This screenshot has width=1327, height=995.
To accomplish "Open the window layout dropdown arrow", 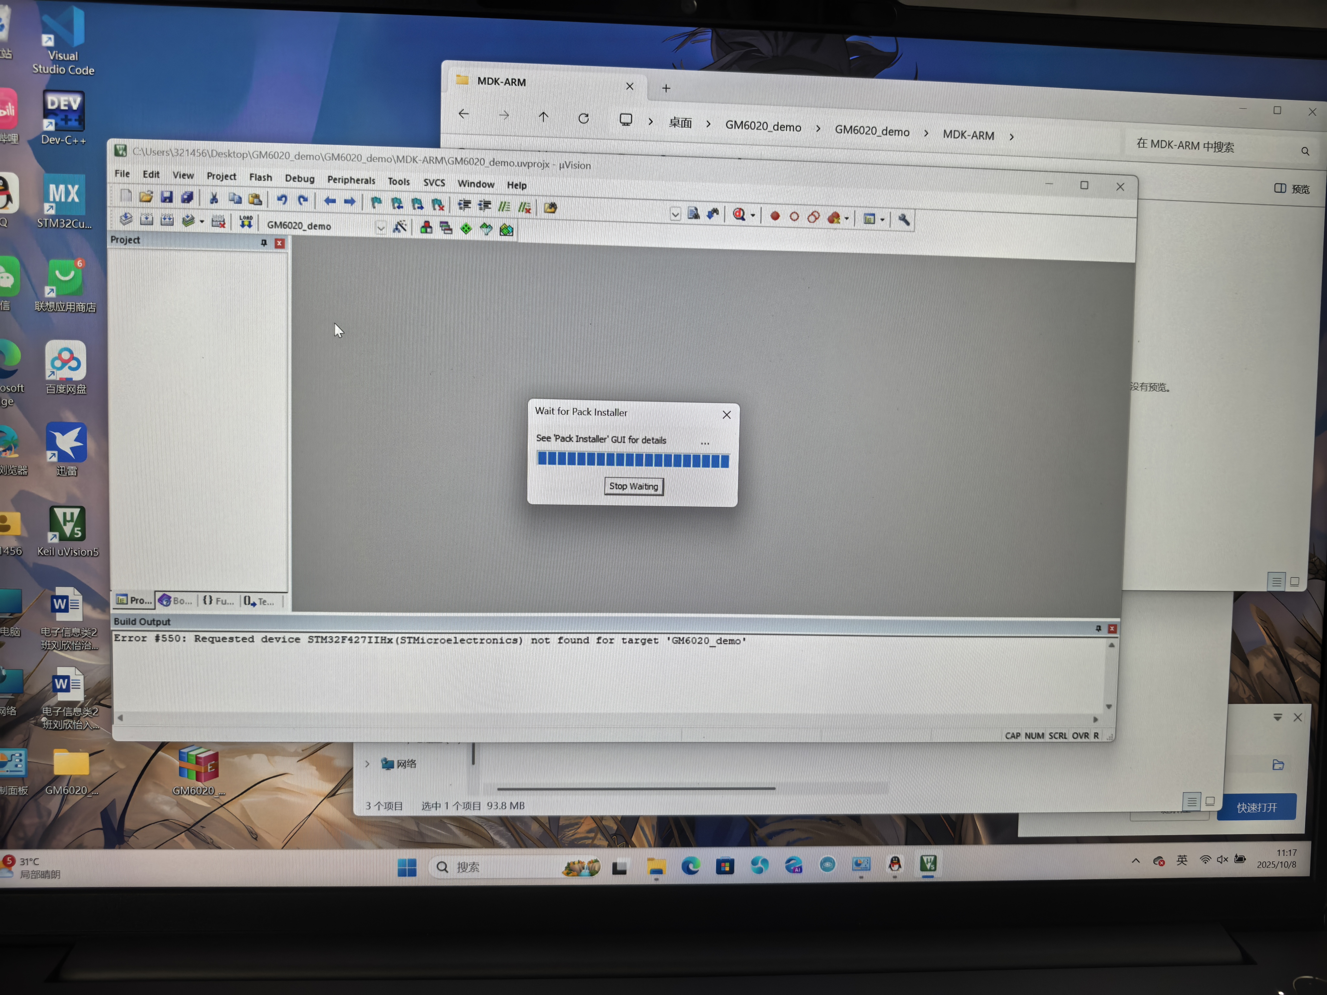I will (882, 220).
